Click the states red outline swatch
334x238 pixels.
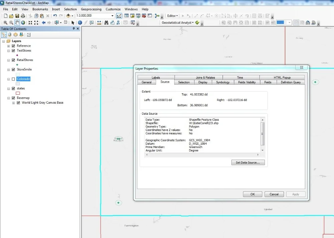coord(18,93)
